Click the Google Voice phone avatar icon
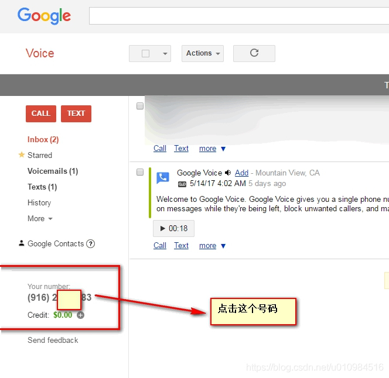The width and height of the screenshot is (389, 378). coord(163,178)
